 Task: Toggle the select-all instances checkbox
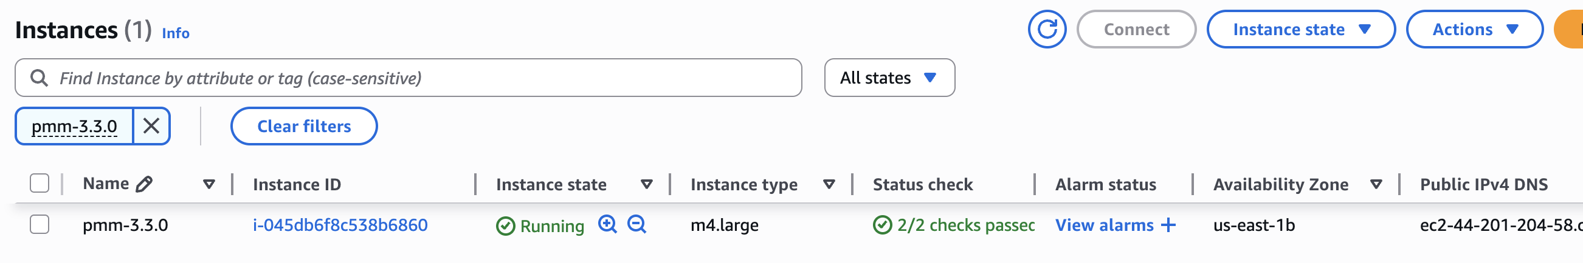coord(40,183)
